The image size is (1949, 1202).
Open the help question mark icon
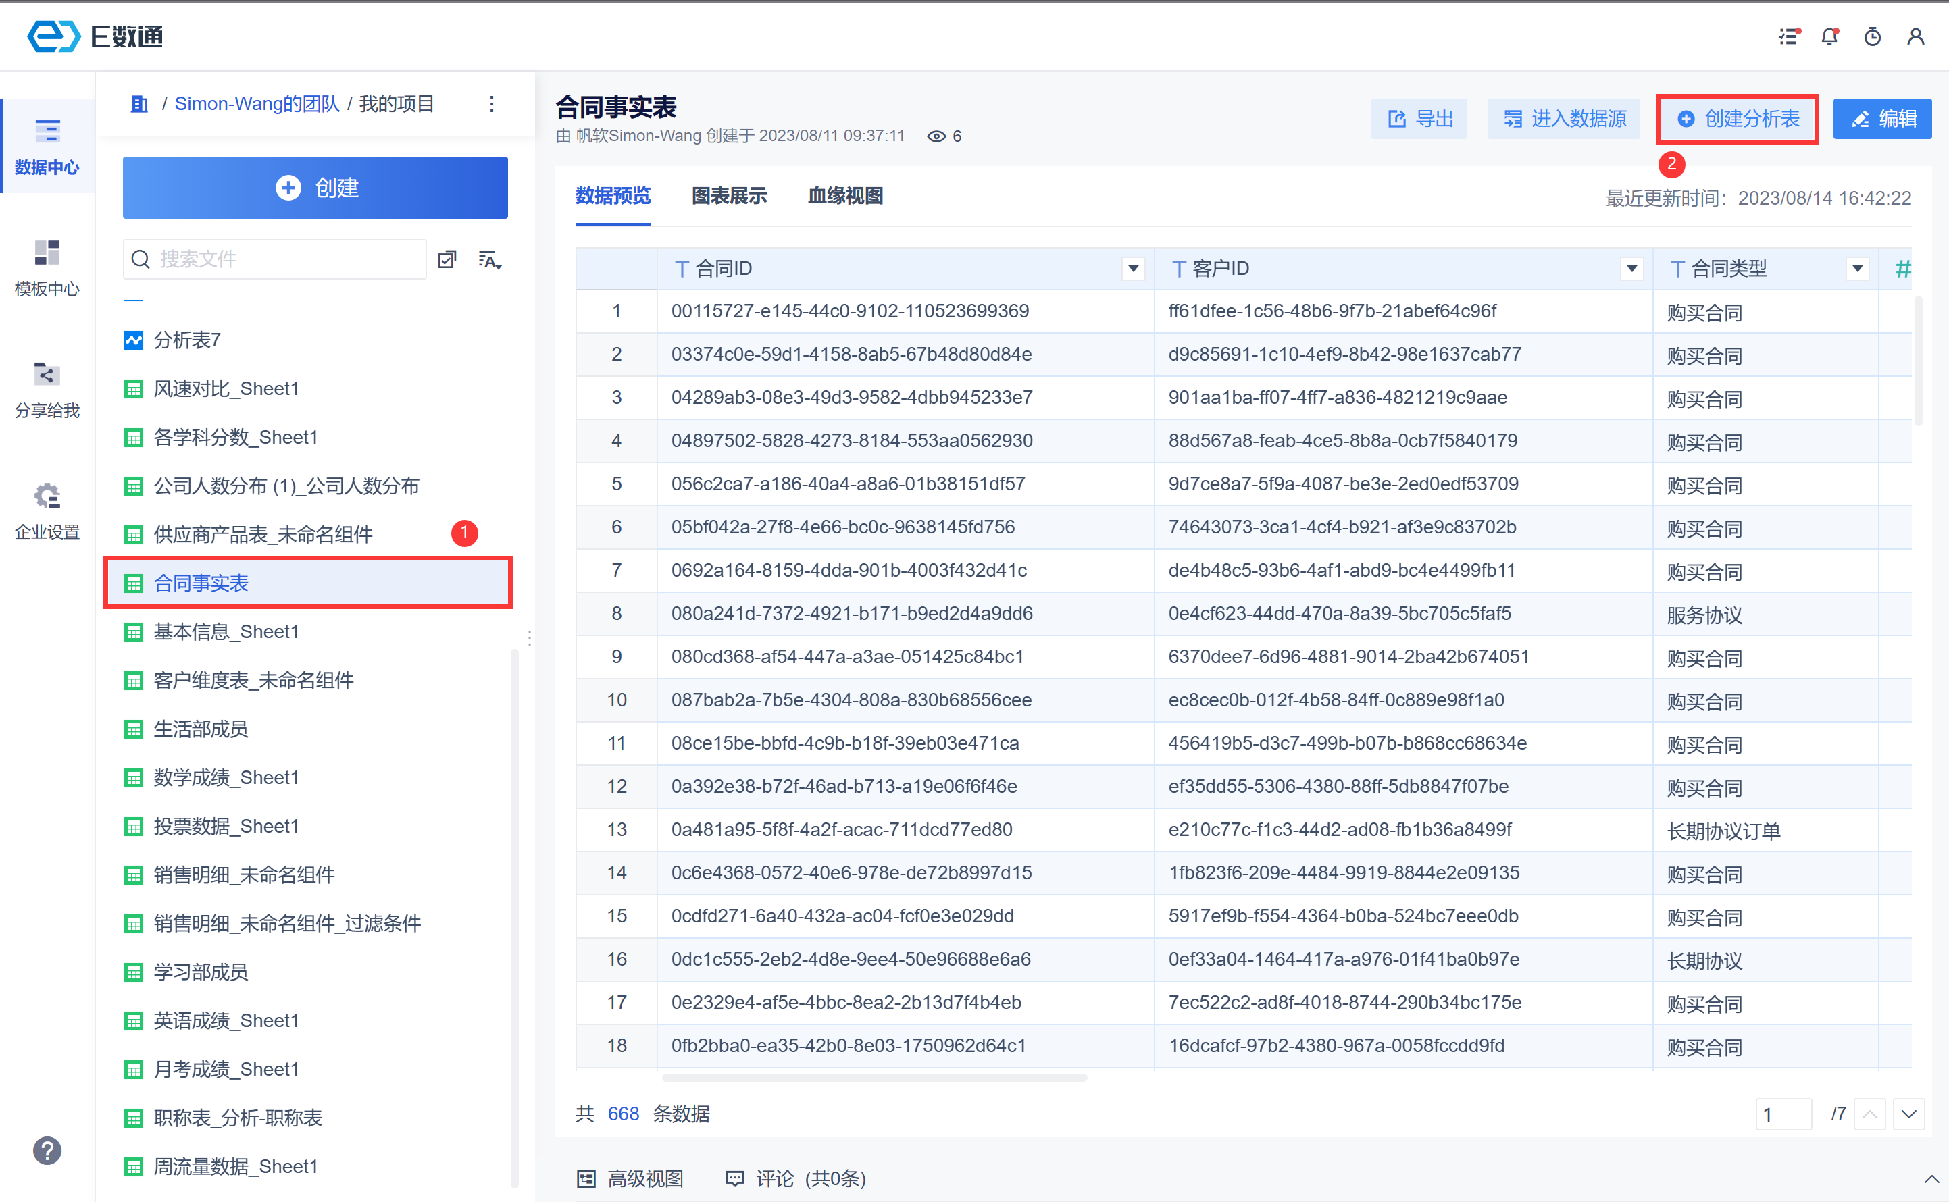[47, 1150]
